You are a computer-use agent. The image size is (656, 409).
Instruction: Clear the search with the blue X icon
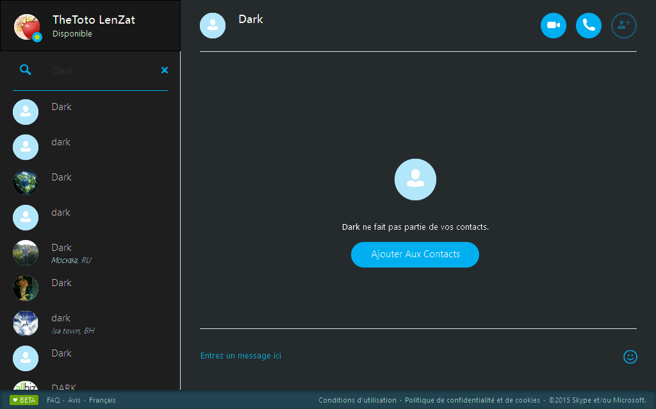[165, 70]
